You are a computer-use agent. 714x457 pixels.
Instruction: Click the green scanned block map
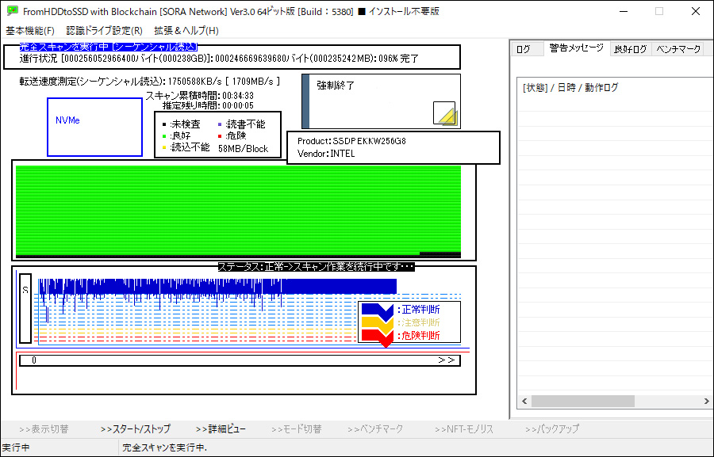(238, 211)
